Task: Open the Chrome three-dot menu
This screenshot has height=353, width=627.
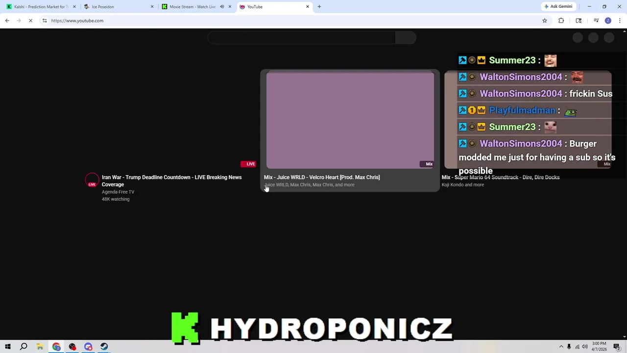Action: point(620,21)
